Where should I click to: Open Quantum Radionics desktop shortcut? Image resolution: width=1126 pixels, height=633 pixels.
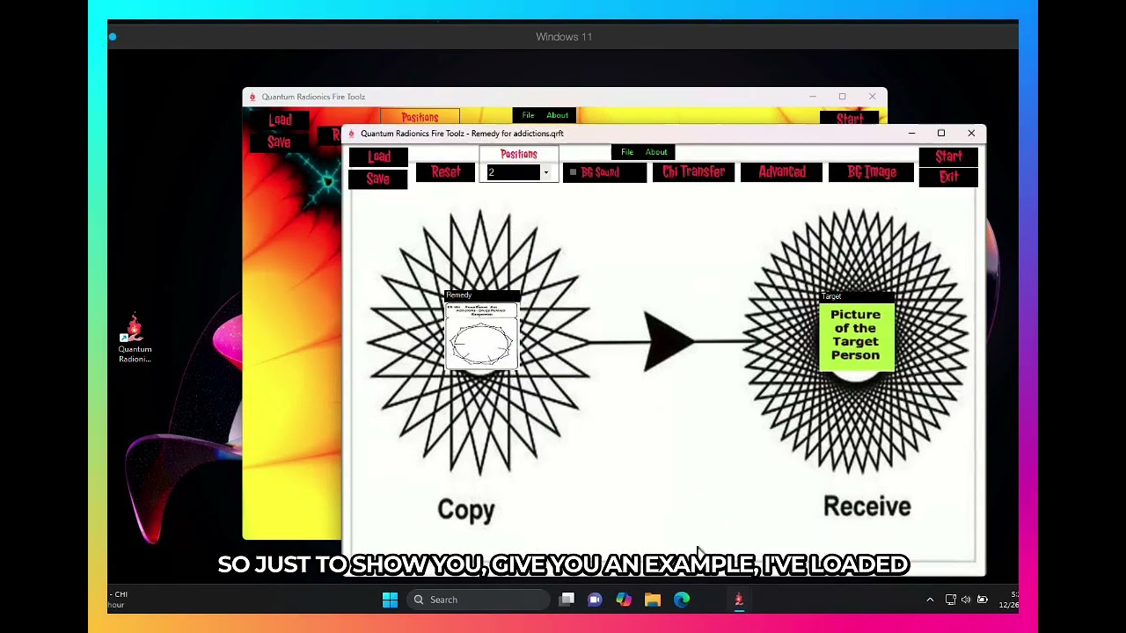135,338
